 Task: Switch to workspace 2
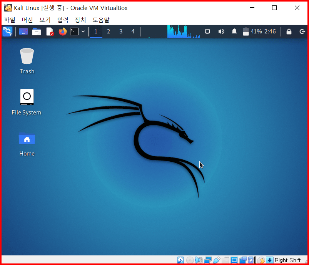109,31
